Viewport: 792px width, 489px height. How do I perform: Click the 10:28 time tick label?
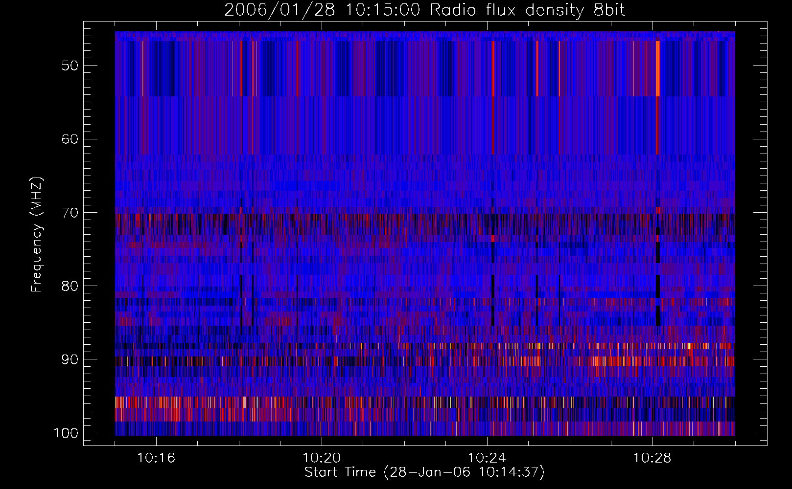(x=652, y=458)
